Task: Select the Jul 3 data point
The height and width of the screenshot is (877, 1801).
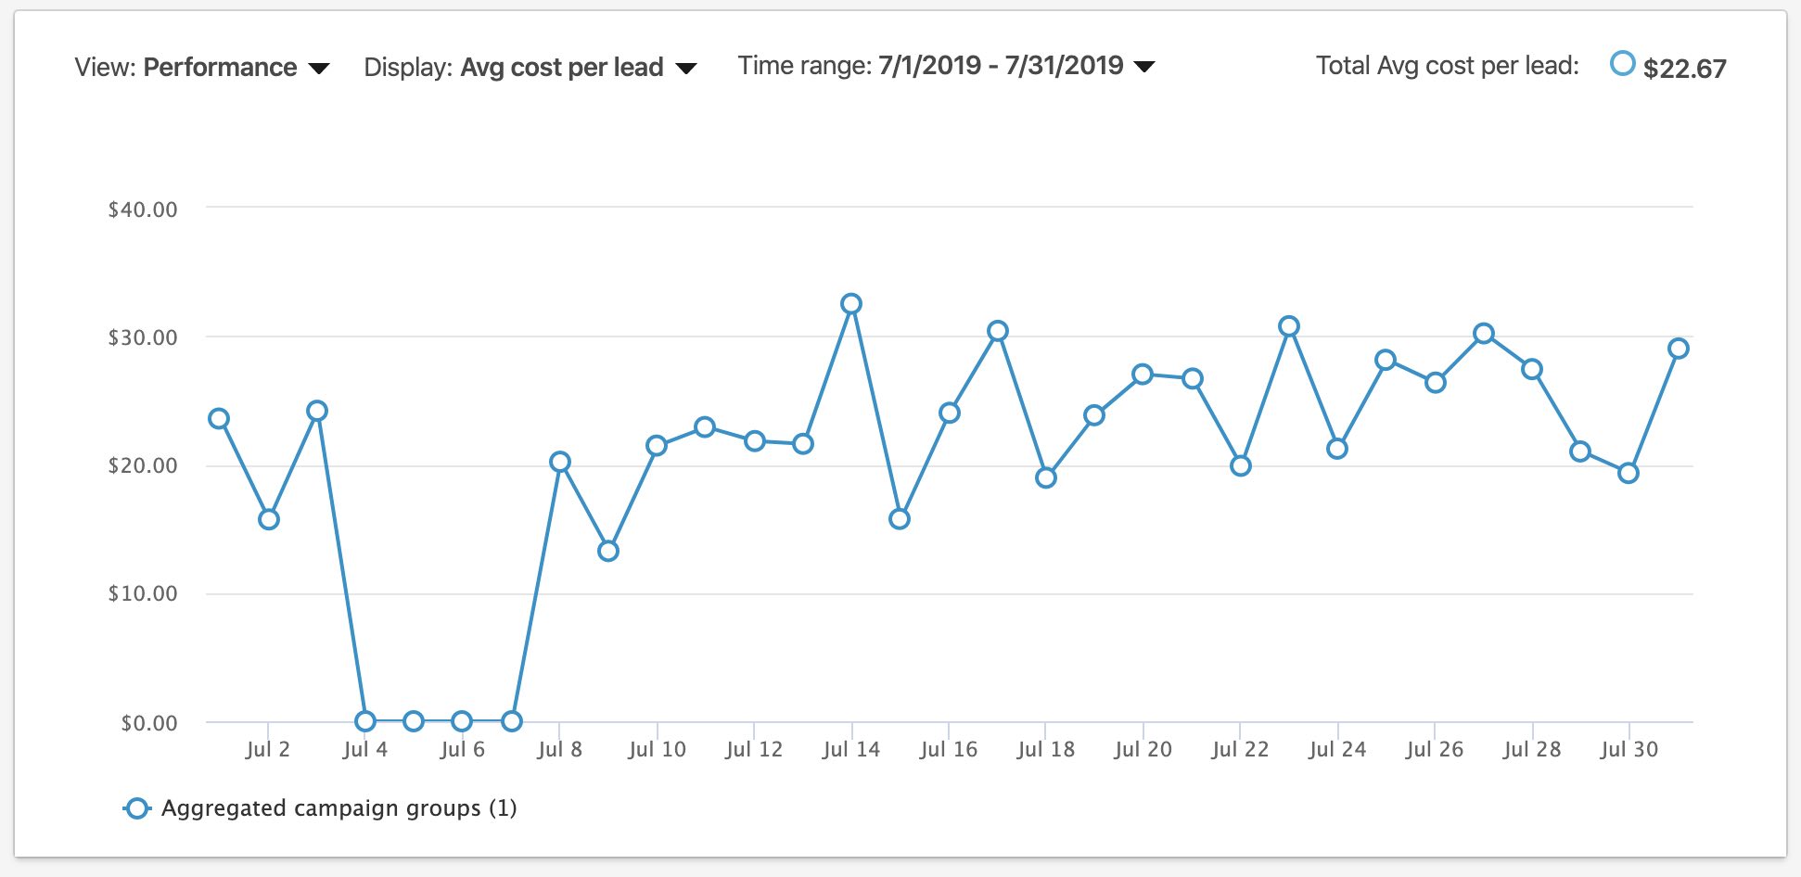Action: [317, 411]
